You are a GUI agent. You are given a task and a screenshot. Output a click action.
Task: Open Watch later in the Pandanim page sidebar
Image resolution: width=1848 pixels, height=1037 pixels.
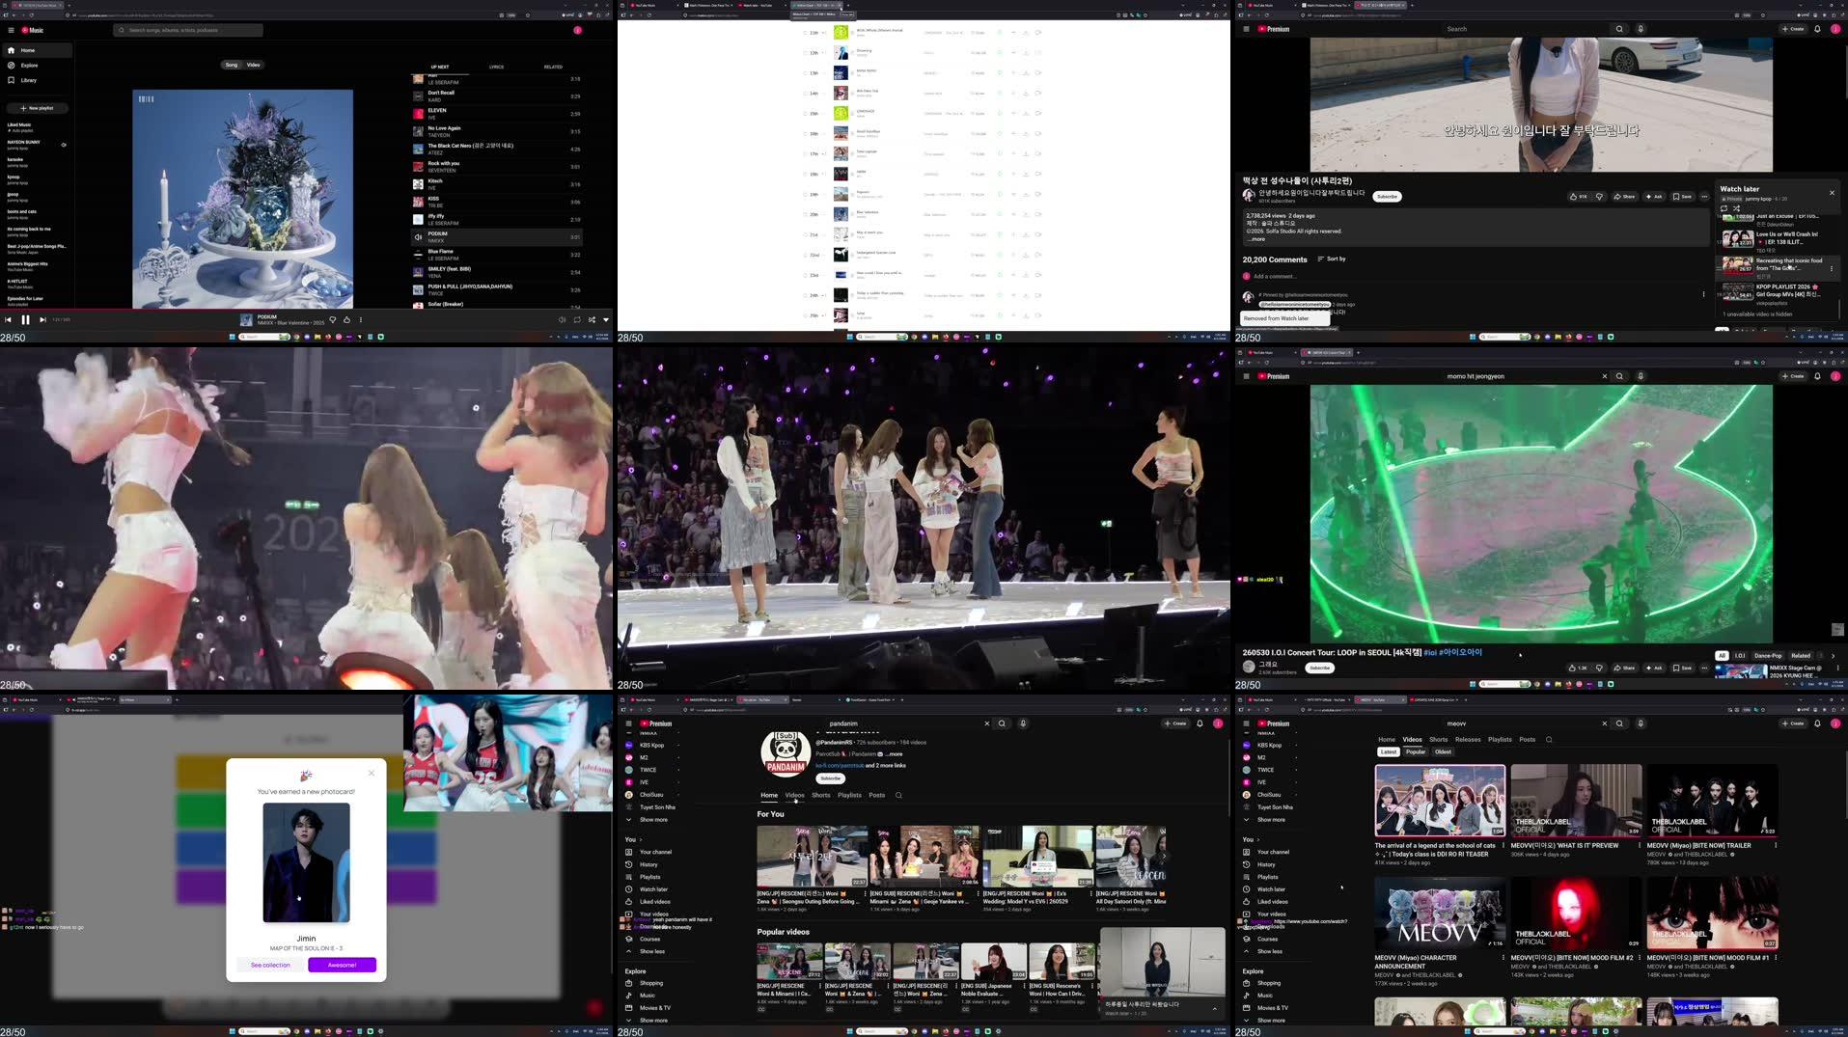[x=653, y=889]
